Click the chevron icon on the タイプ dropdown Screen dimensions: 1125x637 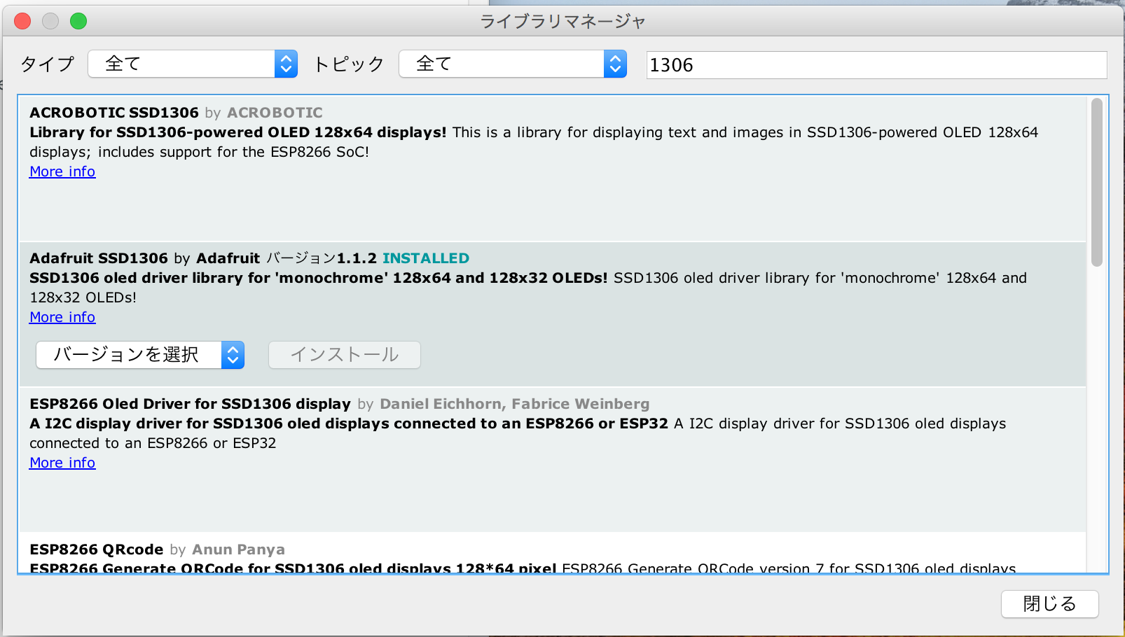(x=285, y=64)
